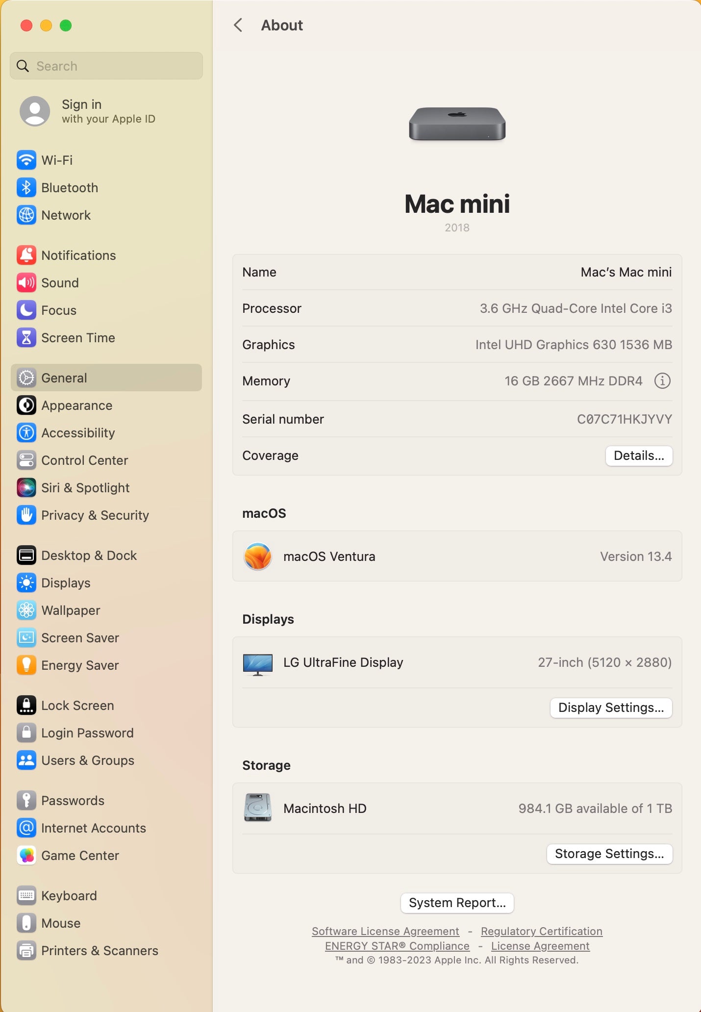Click the macOS Ventura logo icon
Image resolution: width=701 pixels, height=1012 pixels.
pos(258,556)
